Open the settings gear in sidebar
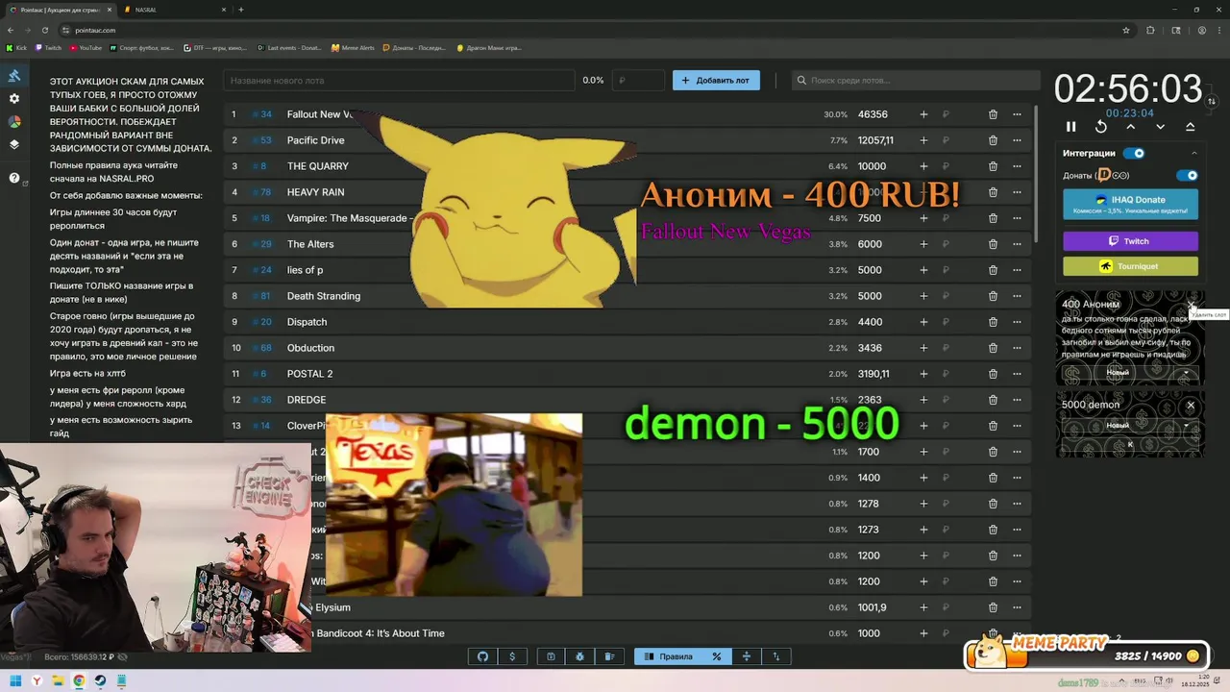Image resolution: width=1230 pixels, height=692 pixels. pos(14,99)
